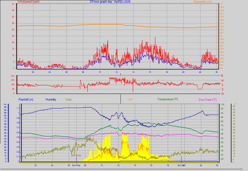The width and height of the screenshot is (248, 171).
Task: Select the 24 hour graph date title
Action: [110, 2]
